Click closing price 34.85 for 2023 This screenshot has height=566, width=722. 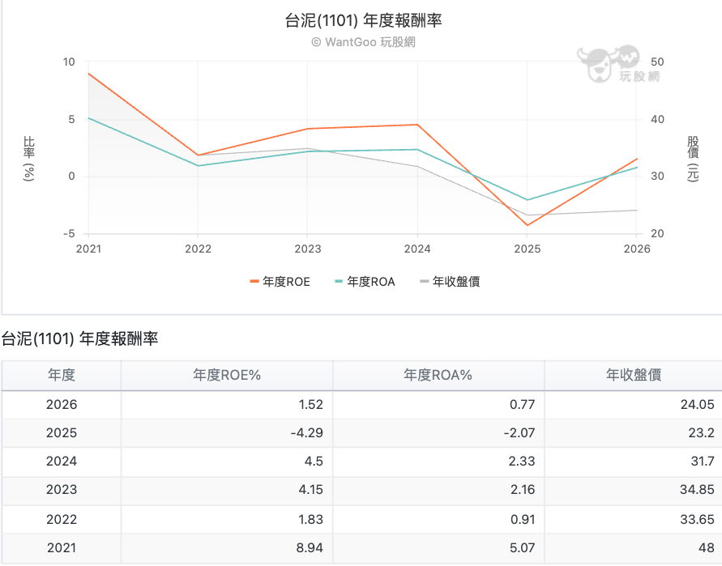697,490
